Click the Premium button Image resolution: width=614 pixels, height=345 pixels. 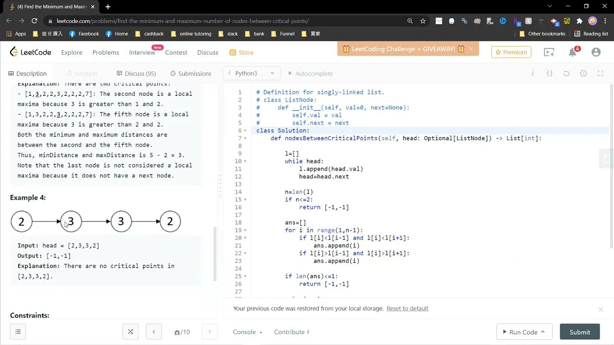point(511,52)
